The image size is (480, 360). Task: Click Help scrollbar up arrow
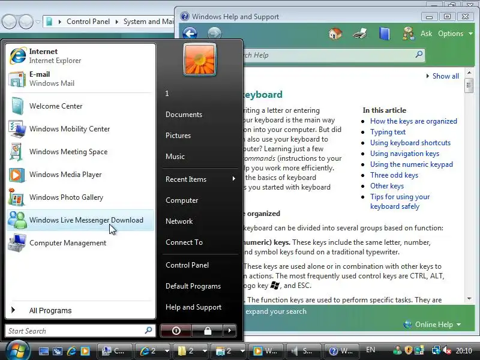pyautogui.click(x=469, y=73)
